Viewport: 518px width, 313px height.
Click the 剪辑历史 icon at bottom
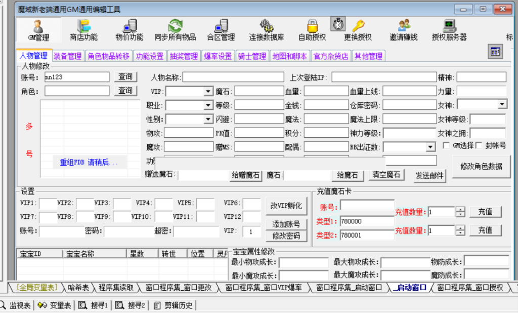pos(157,305)
